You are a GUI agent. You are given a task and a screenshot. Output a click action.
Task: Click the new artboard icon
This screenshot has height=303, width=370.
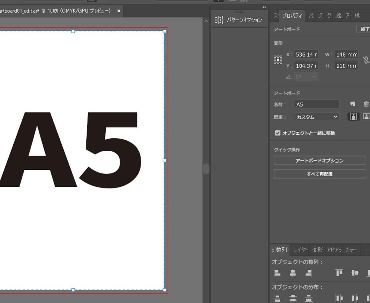point(353,104)
